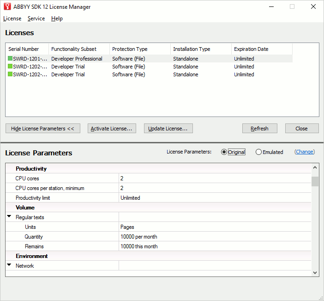324x301 pixels.
Task: Sort by Installation Type column header
Action: tap(201, 49)
